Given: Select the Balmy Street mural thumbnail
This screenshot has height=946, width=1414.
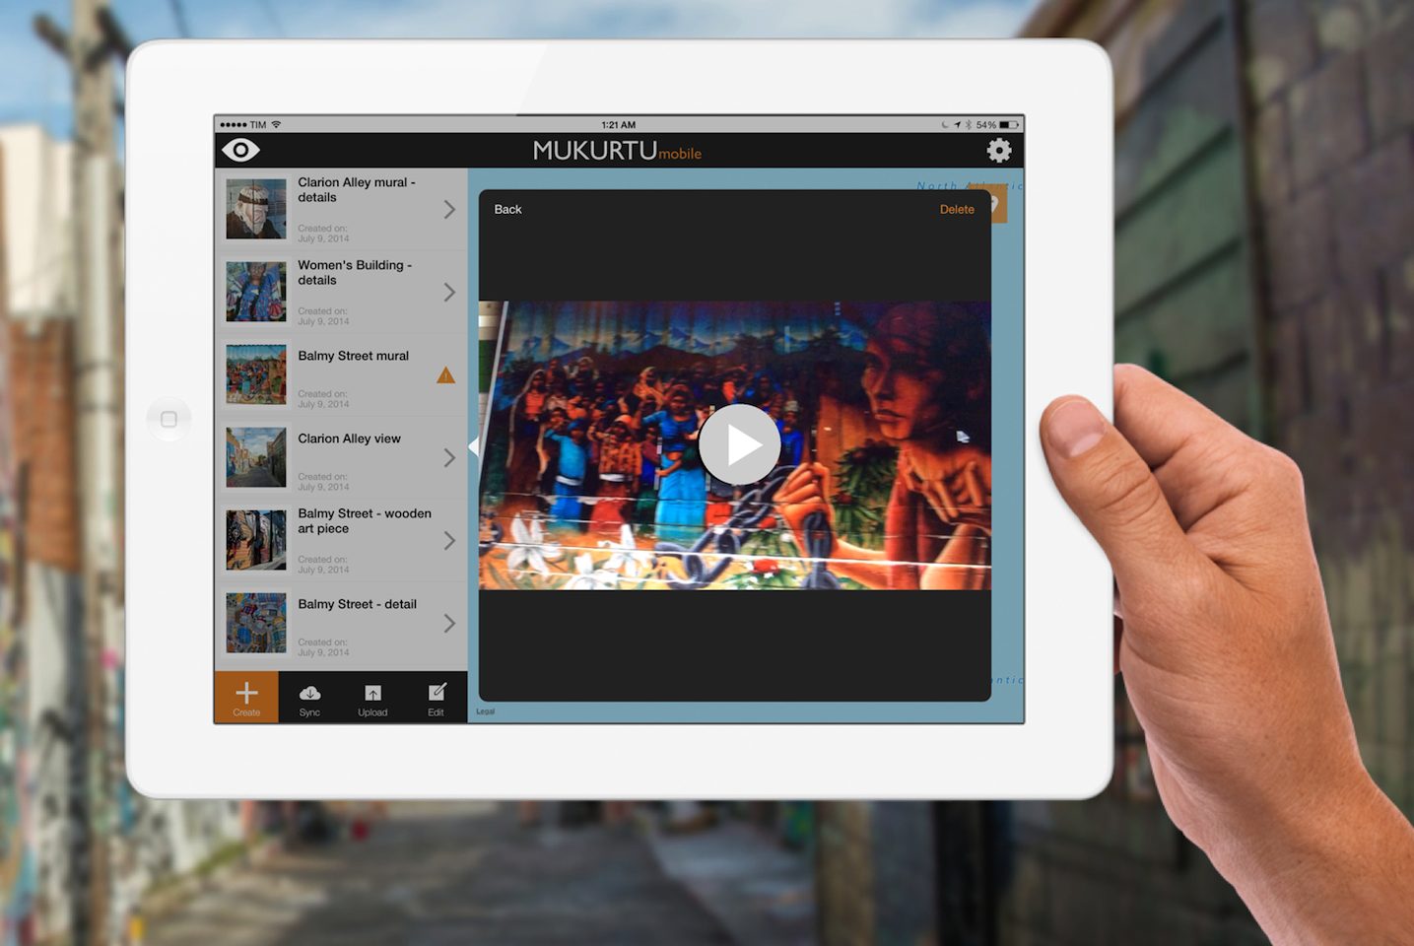Looking at the screenshot, I should click(x=256, y=374).
